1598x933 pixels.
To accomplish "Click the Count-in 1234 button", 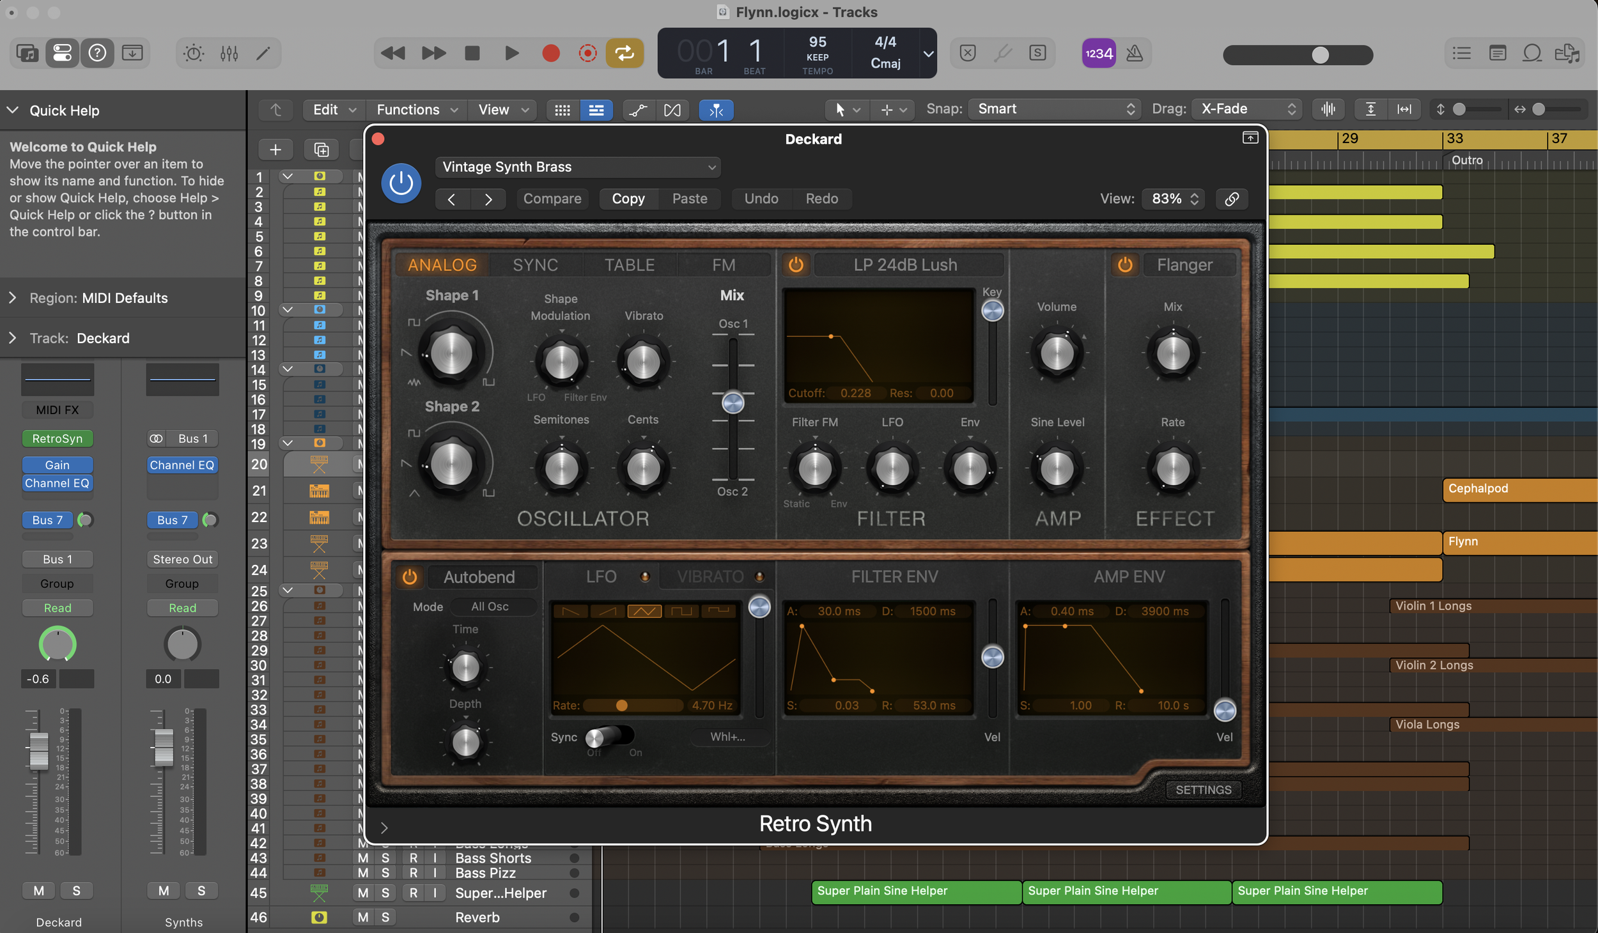I will [x=1099, y=53].
